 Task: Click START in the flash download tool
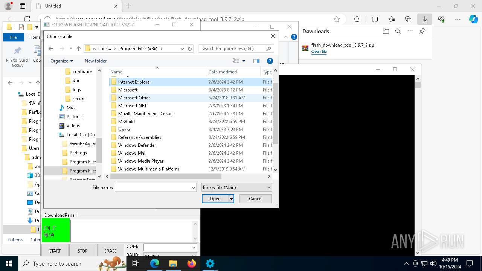[55, 251]
